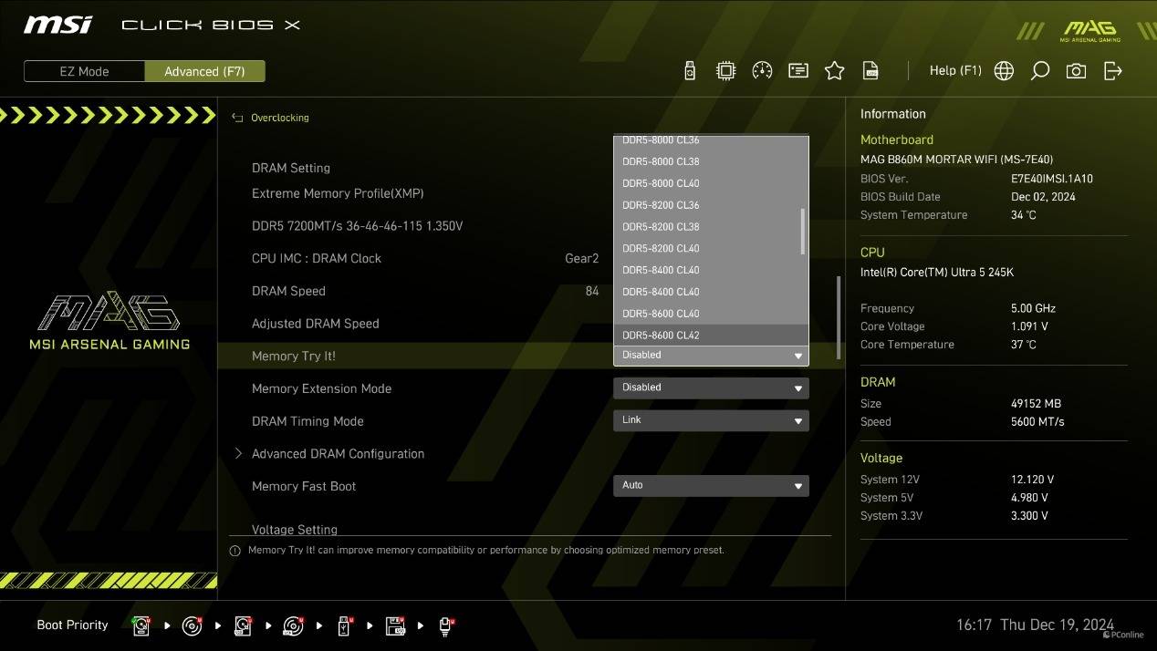Image resolution: width=1157 pixels, height=651 pixels.
Task: Select the first hard disk boot priority icon
Action: point(141,625)
